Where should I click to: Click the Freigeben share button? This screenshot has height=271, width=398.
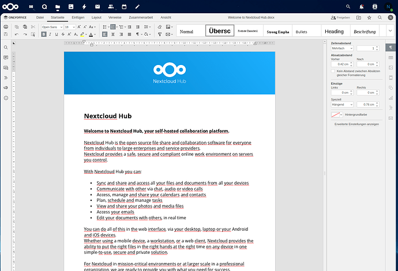340,17
